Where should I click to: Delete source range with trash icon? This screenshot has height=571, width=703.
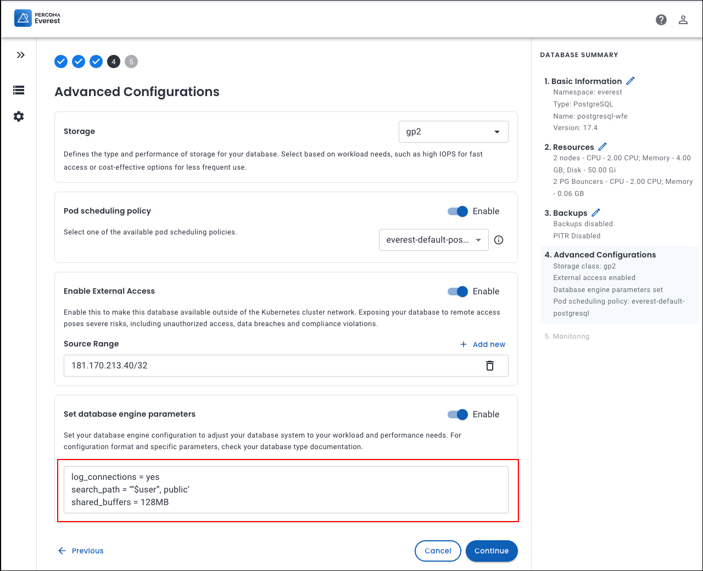[x=490, y=366]
